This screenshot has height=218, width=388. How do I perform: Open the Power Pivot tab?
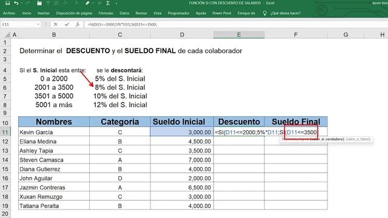(x=222, y=13)
